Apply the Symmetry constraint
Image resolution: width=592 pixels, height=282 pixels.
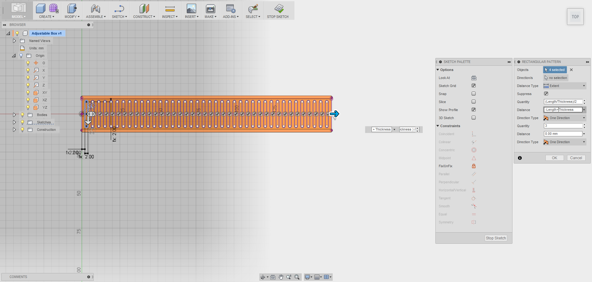(x=474, y=222)
